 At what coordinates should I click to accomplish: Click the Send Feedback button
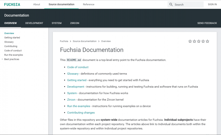click(207, 23)
